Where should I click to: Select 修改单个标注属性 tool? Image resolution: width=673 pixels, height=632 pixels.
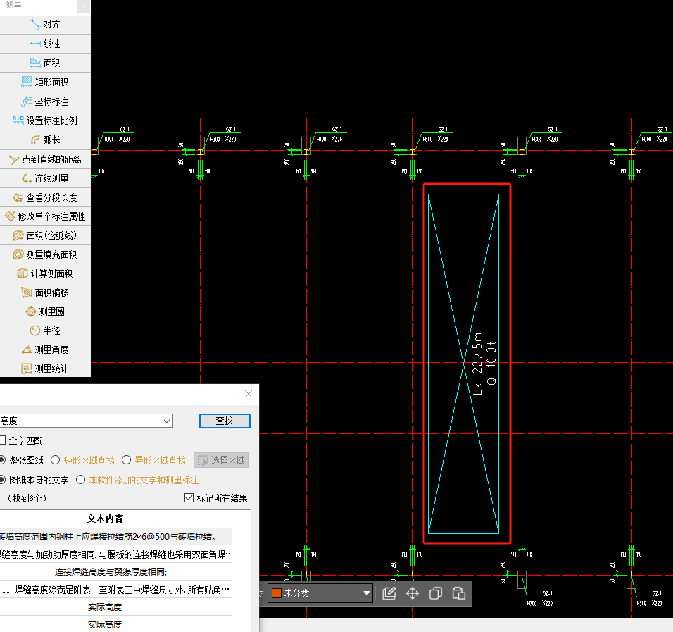pos(45,216)
